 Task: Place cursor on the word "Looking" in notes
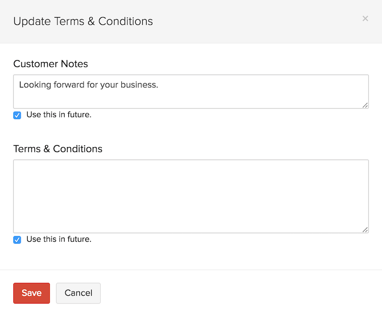point(34,85)
